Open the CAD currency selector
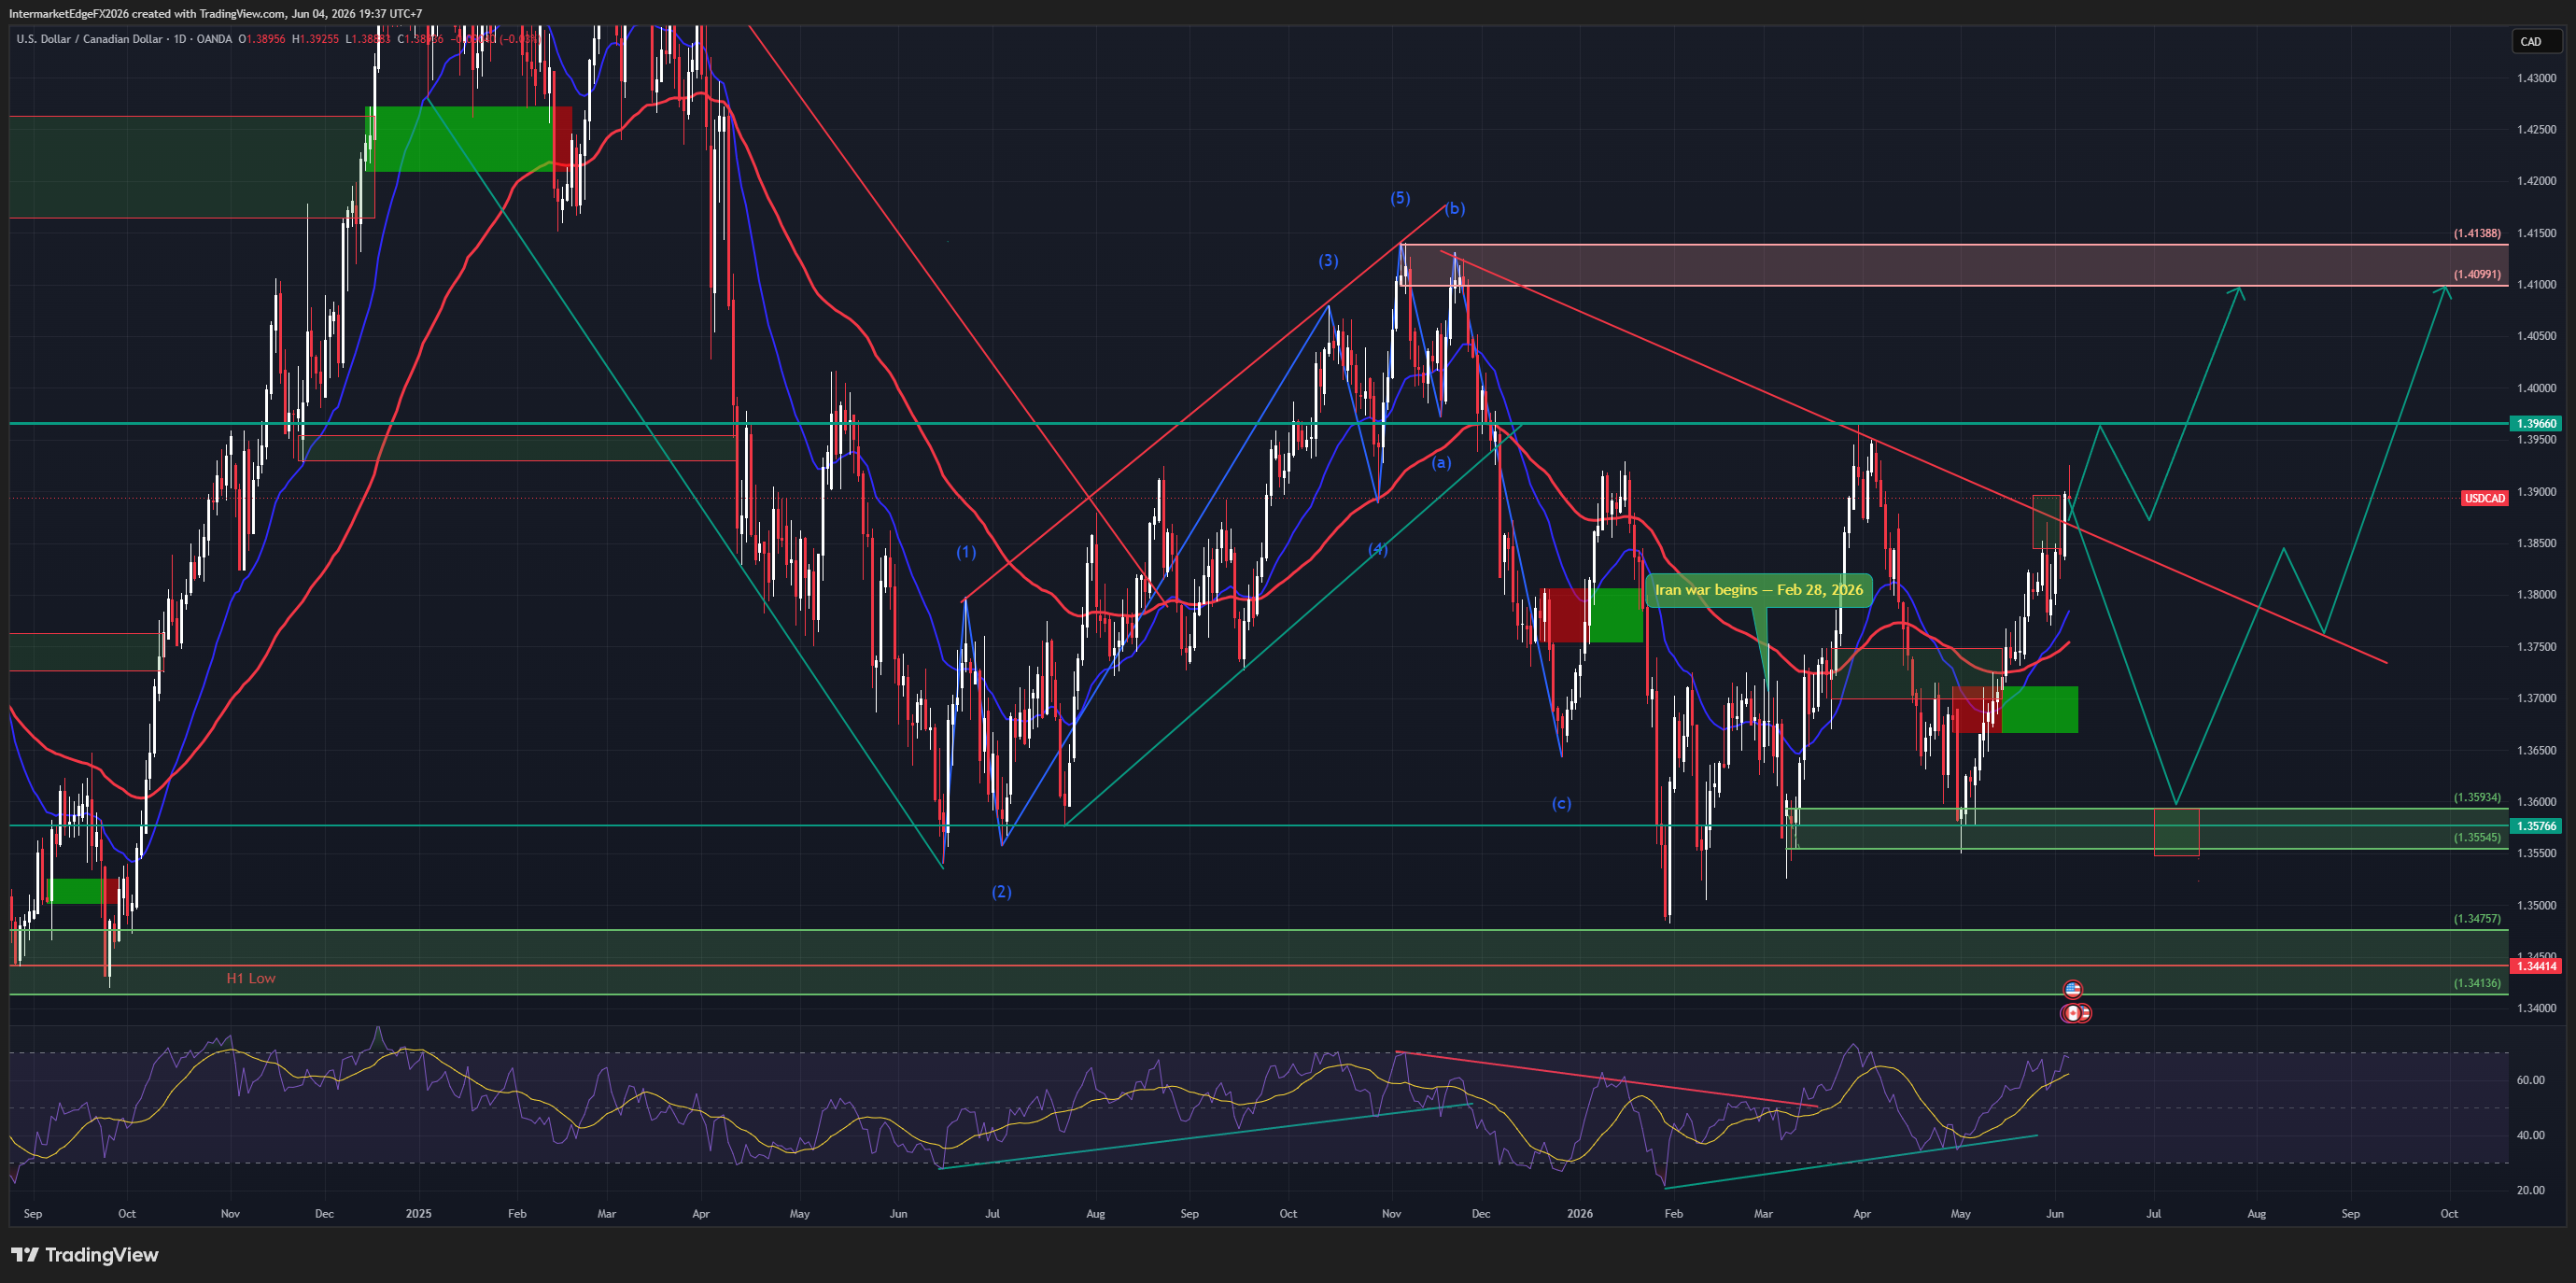Viewport: 2576px width, 1283px height. [x=2536, y=41]
